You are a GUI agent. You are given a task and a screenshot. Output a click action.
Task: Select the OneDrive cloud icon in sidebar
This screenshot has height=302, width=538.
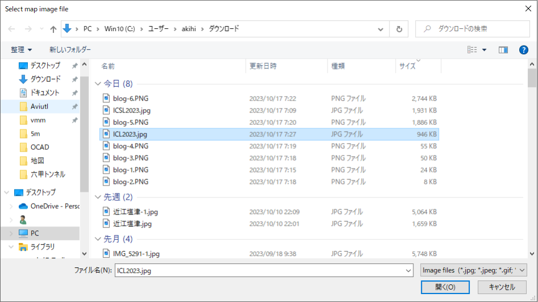point(23,206)
